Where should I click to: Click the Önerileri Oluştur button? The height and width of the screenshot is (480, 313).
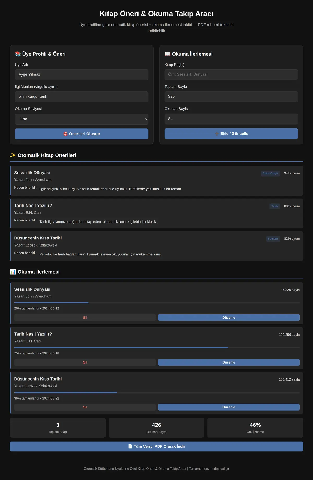[x=82, y=134]
